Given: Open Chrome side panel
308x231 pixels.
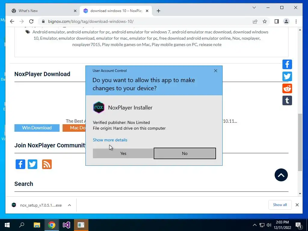Looking at the screenshot, I should 277,21.
